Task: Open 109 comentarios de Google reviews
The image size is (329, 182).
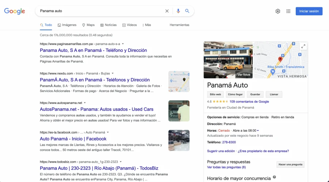Action: coord(249,101)
